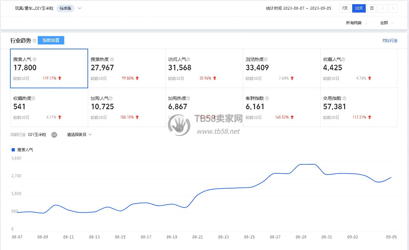Click help icon beside 客群指数
Screen dimensions: 409x250
[x=267, y=99]
